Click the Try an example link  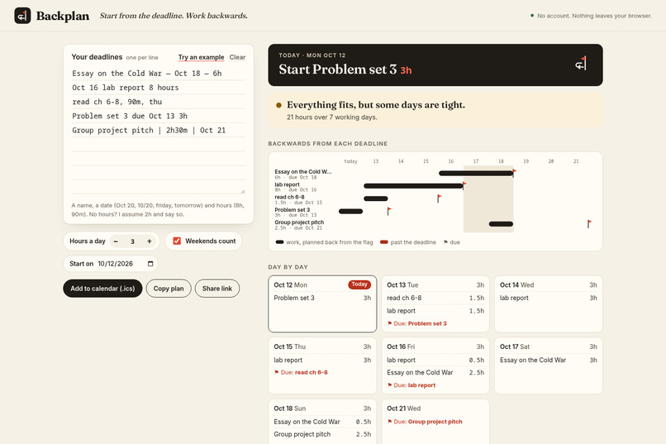[x=201, y=57]
